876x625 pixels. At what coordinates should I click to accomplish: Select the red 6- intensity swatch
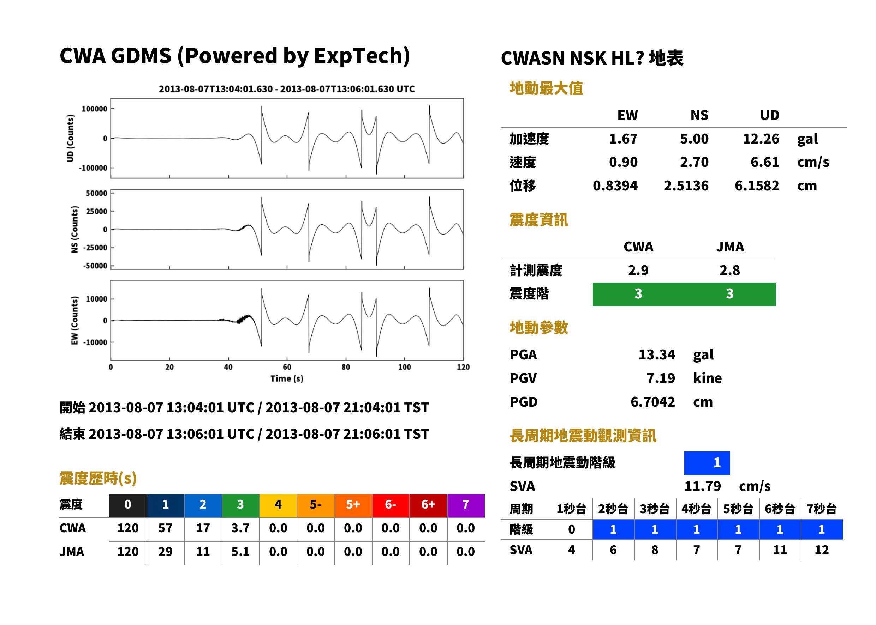point(390,505)
